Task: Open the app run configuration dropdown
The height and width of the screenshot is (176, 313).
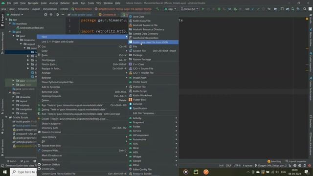Action: click(x=170, y=9)
